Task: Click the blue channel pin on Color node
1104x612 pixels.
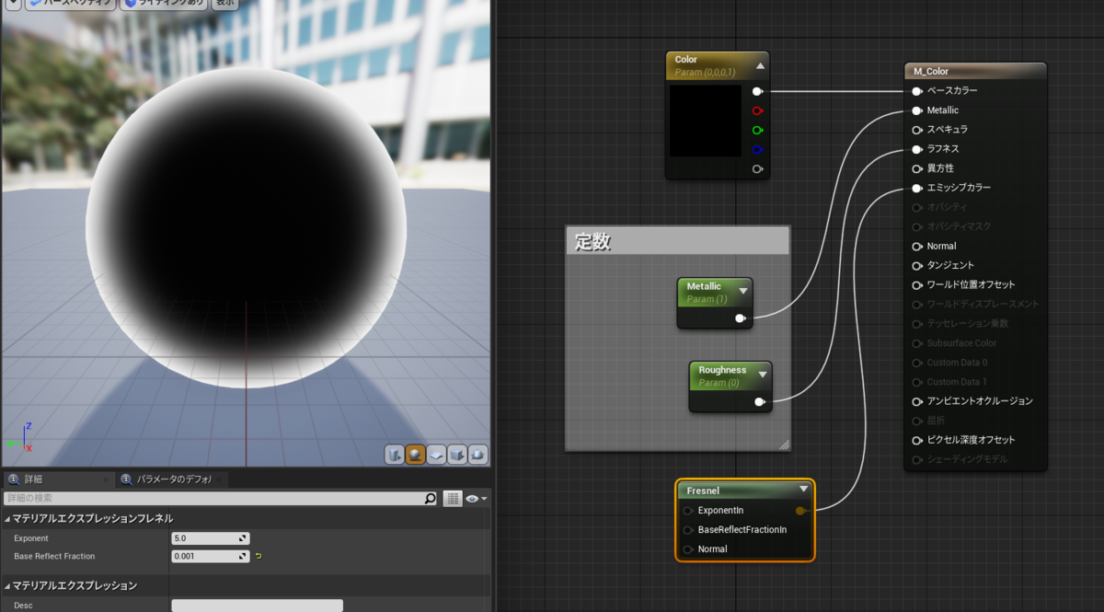Action: point(757,149)
